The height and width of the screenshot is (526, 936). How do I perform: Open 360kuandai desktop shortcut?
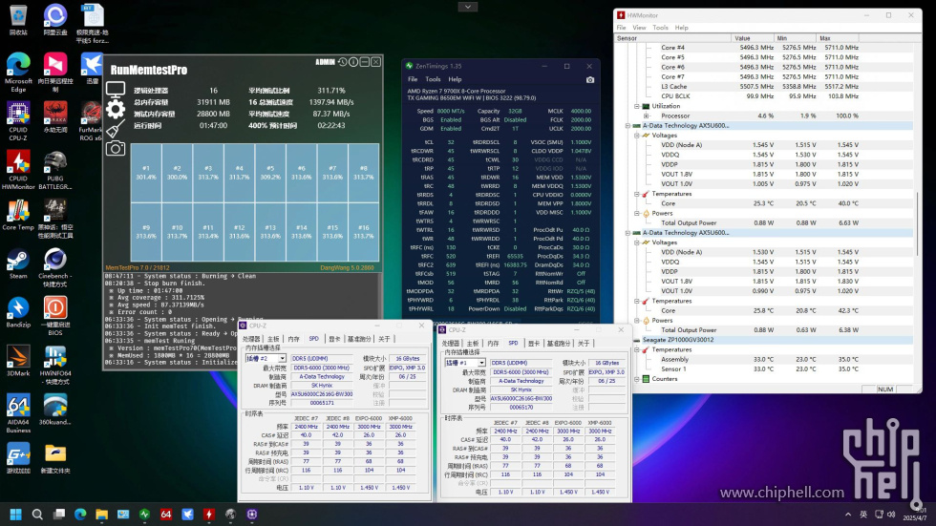[x=55, y=410]
